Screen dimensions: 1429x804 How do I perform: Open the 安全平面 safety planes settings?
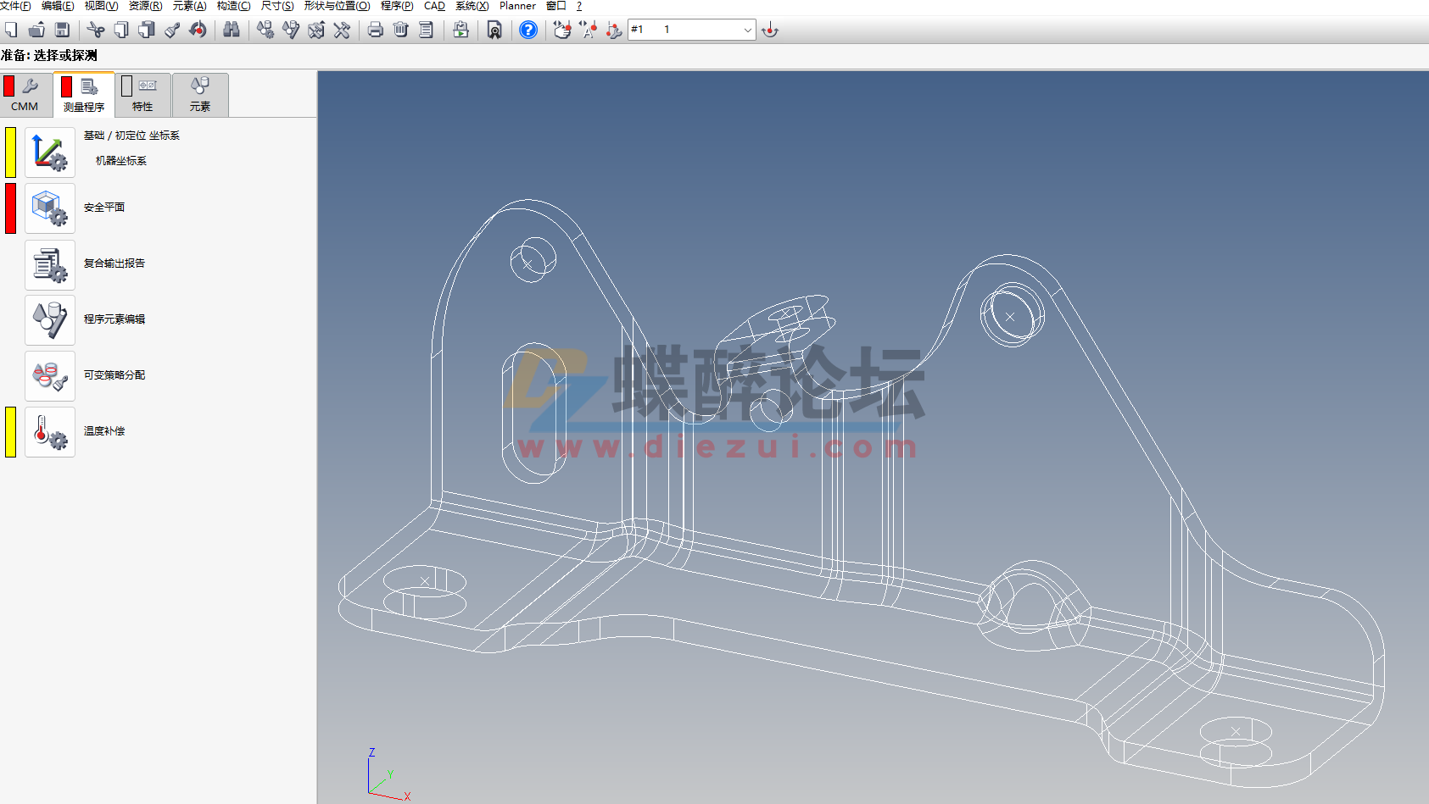click(x=49, y=208)
